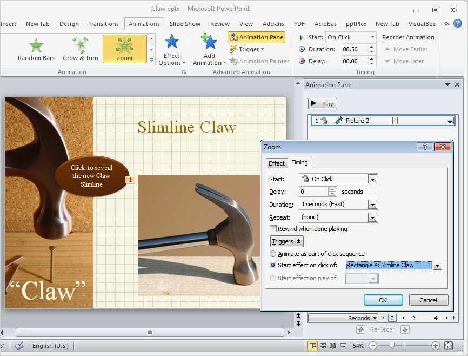Switch to the Effect tab
The width and height of the screenshot is (468, 356).
tap(277, 163)
